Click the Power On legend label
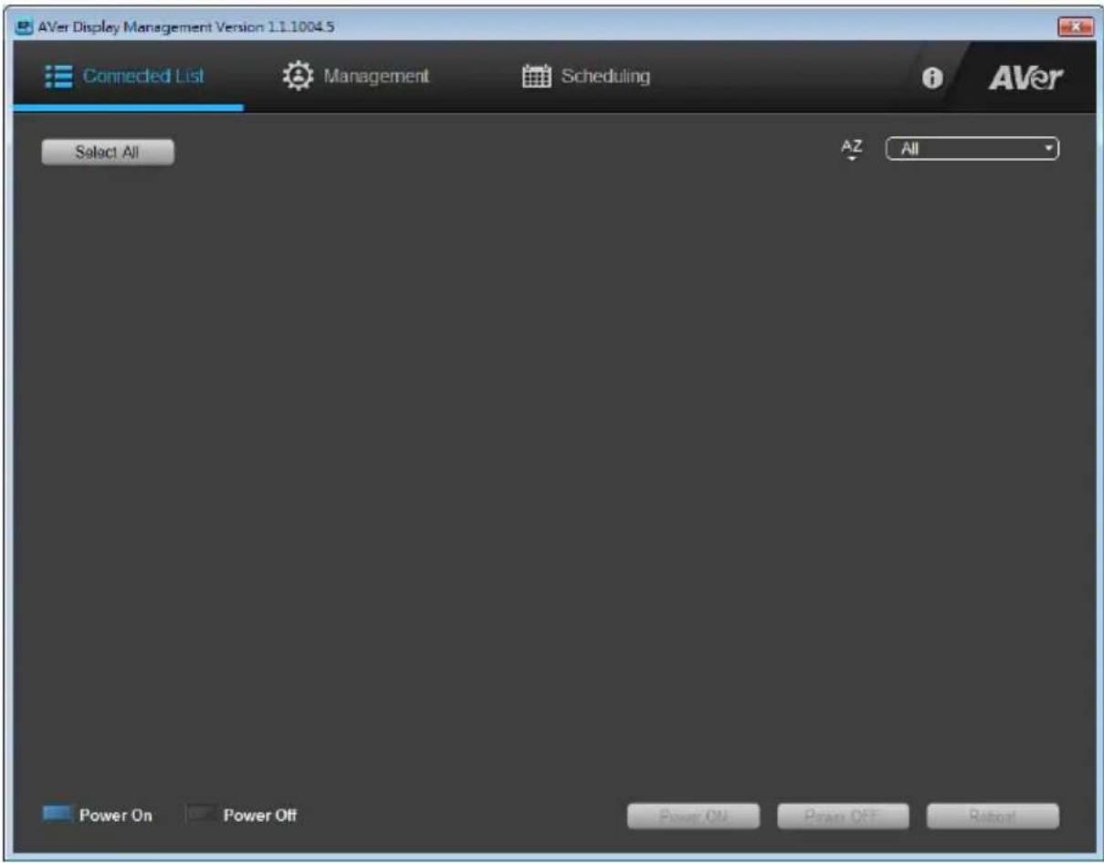 (116, 816)
